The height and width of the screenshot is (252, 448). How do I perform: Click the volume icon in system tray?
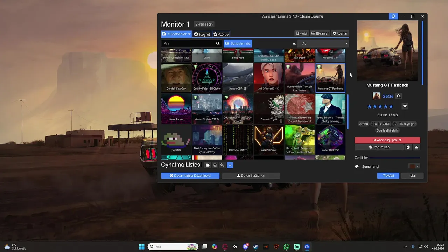coord(426,247)
